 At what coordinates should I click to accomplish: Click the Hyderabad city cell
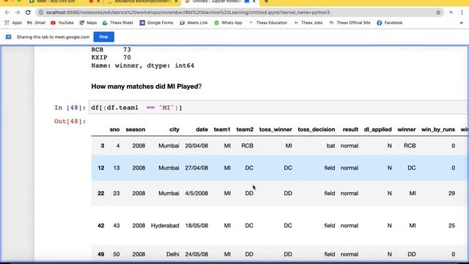[x=165, y=226]
